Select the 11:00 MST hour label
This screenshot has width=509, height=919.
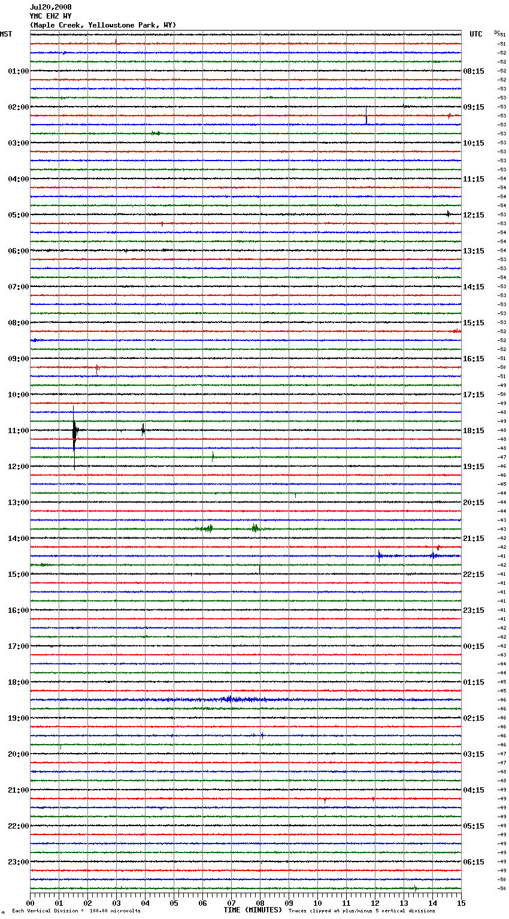18,431
